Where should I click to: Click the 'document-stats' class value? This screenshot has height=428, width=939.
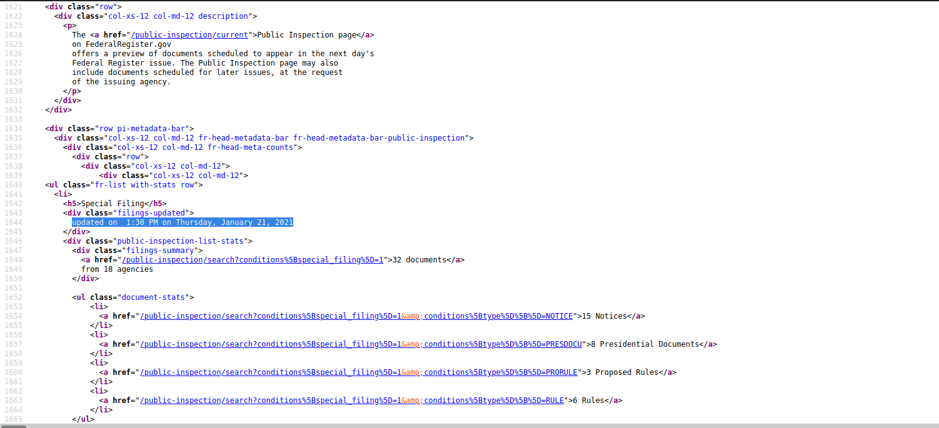tap(153, 297)
